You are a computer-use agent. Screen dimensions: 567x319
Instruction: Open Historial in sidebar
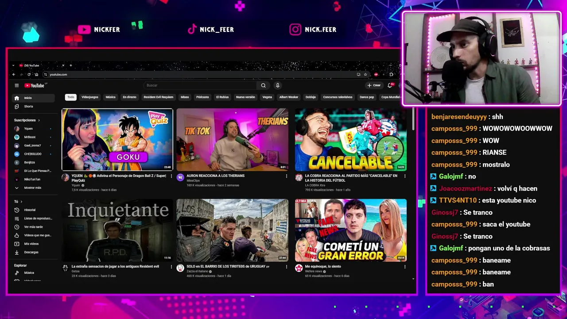pos(33,210)
